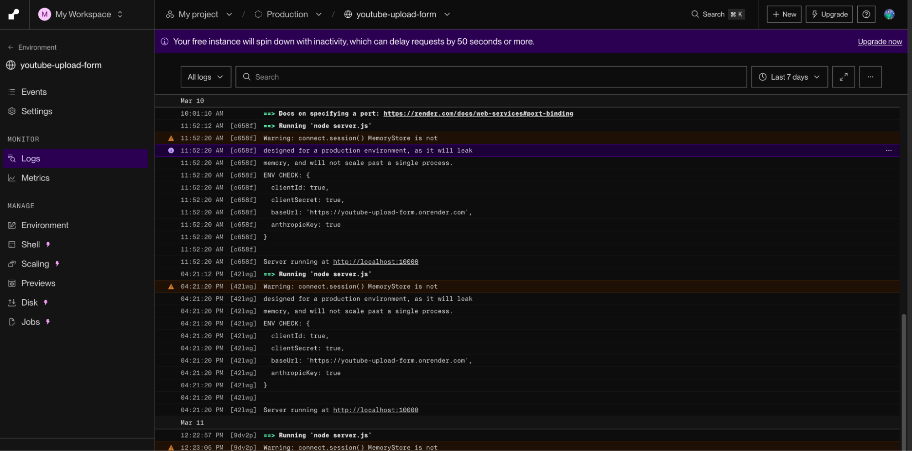Click the New button to create a service
This screenshot has height=451, width=912.
[x=783, y=14]
